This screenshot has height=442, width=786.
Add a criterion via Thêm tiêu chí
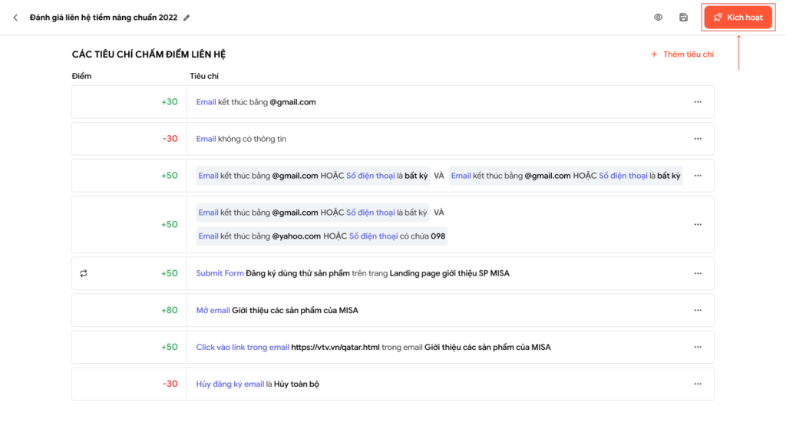(682, 54)
